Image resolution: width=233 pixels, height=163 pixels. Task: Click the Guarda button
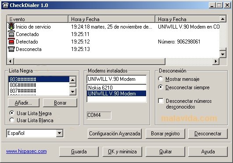point(79,152)
